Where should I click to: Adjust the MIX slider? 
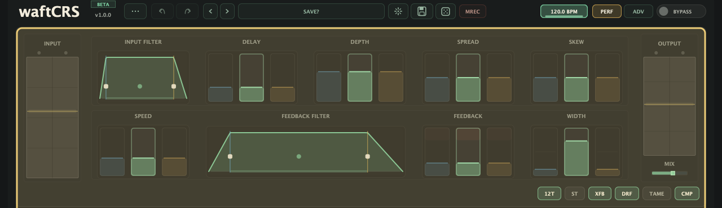[670, 173]
